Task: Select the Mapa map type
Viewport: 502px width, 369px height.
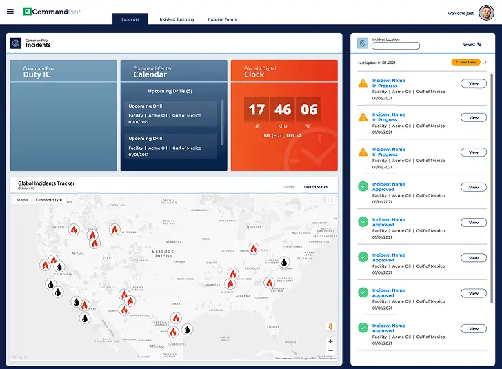Action: (x=22, y=200)
